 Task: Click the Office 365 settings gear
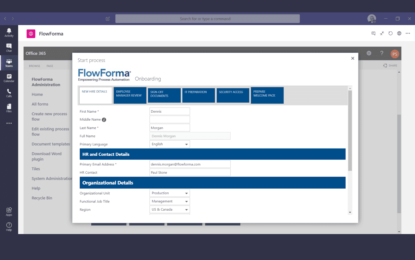369,53
